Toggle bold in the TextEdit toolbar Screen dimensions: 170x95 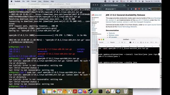(x=133, y=42)
